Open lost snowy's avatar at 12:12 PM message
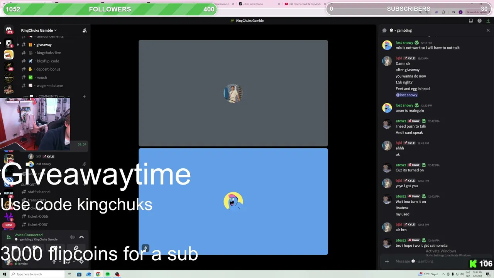 [x=387, y=45]
